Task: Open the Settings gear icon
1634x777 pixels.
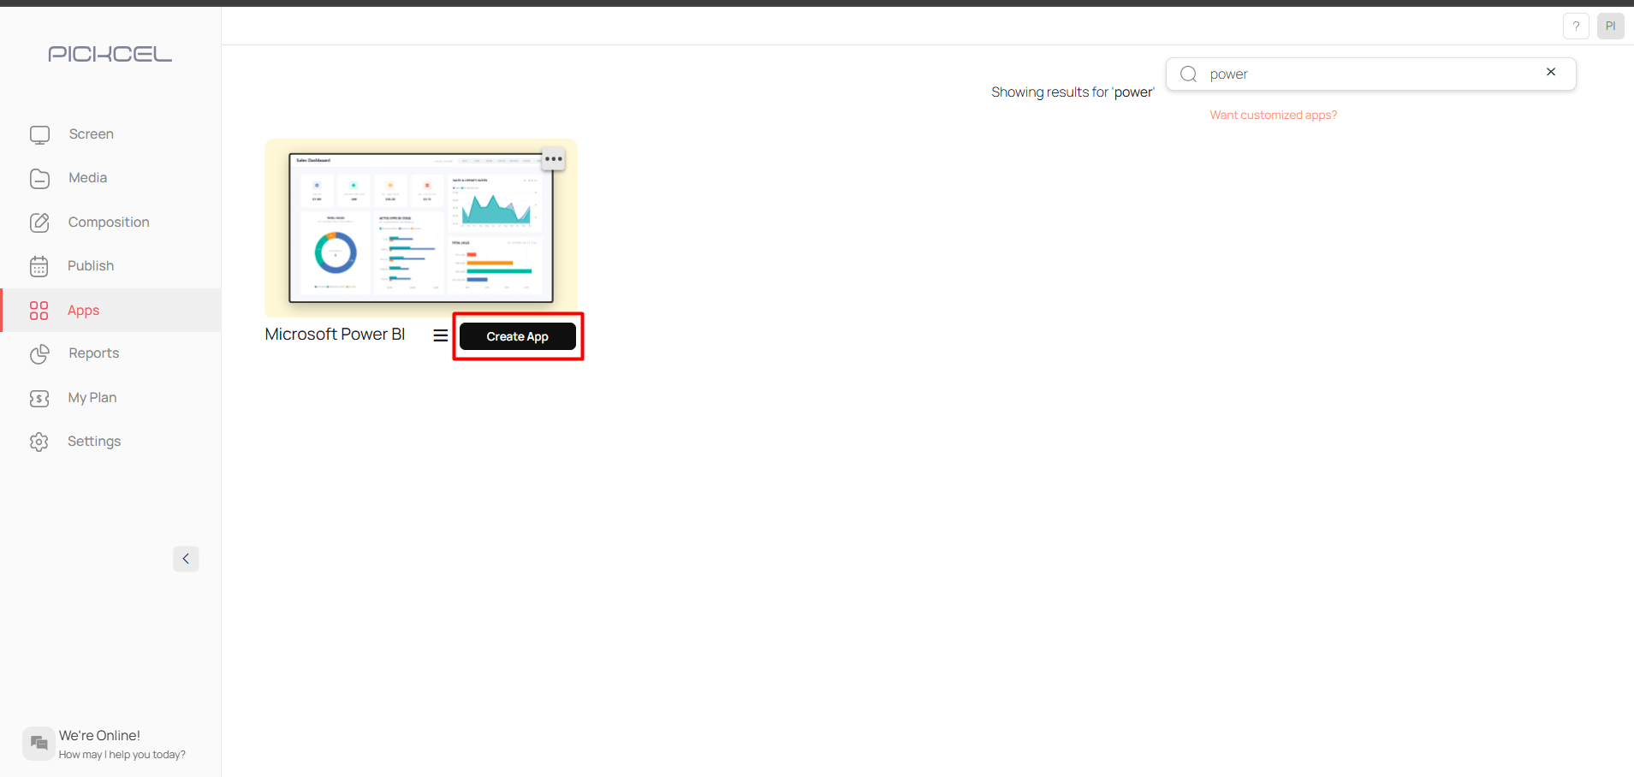Action: pos(39,442)
